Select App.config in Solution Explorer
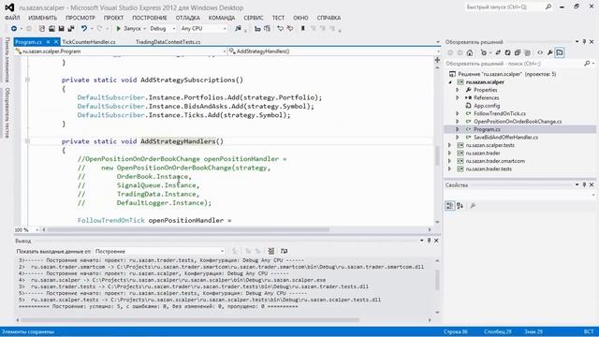 coord(487,106)
